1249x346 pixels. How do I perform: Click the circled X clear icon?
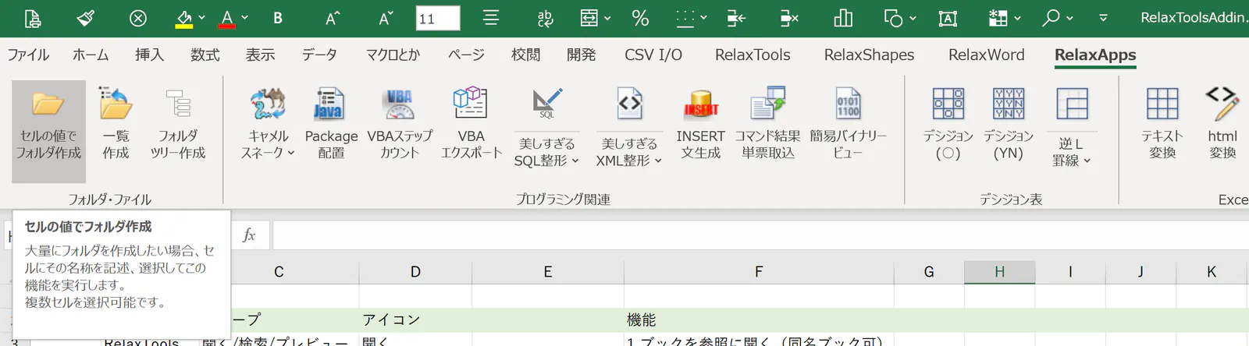click(137, 18)
